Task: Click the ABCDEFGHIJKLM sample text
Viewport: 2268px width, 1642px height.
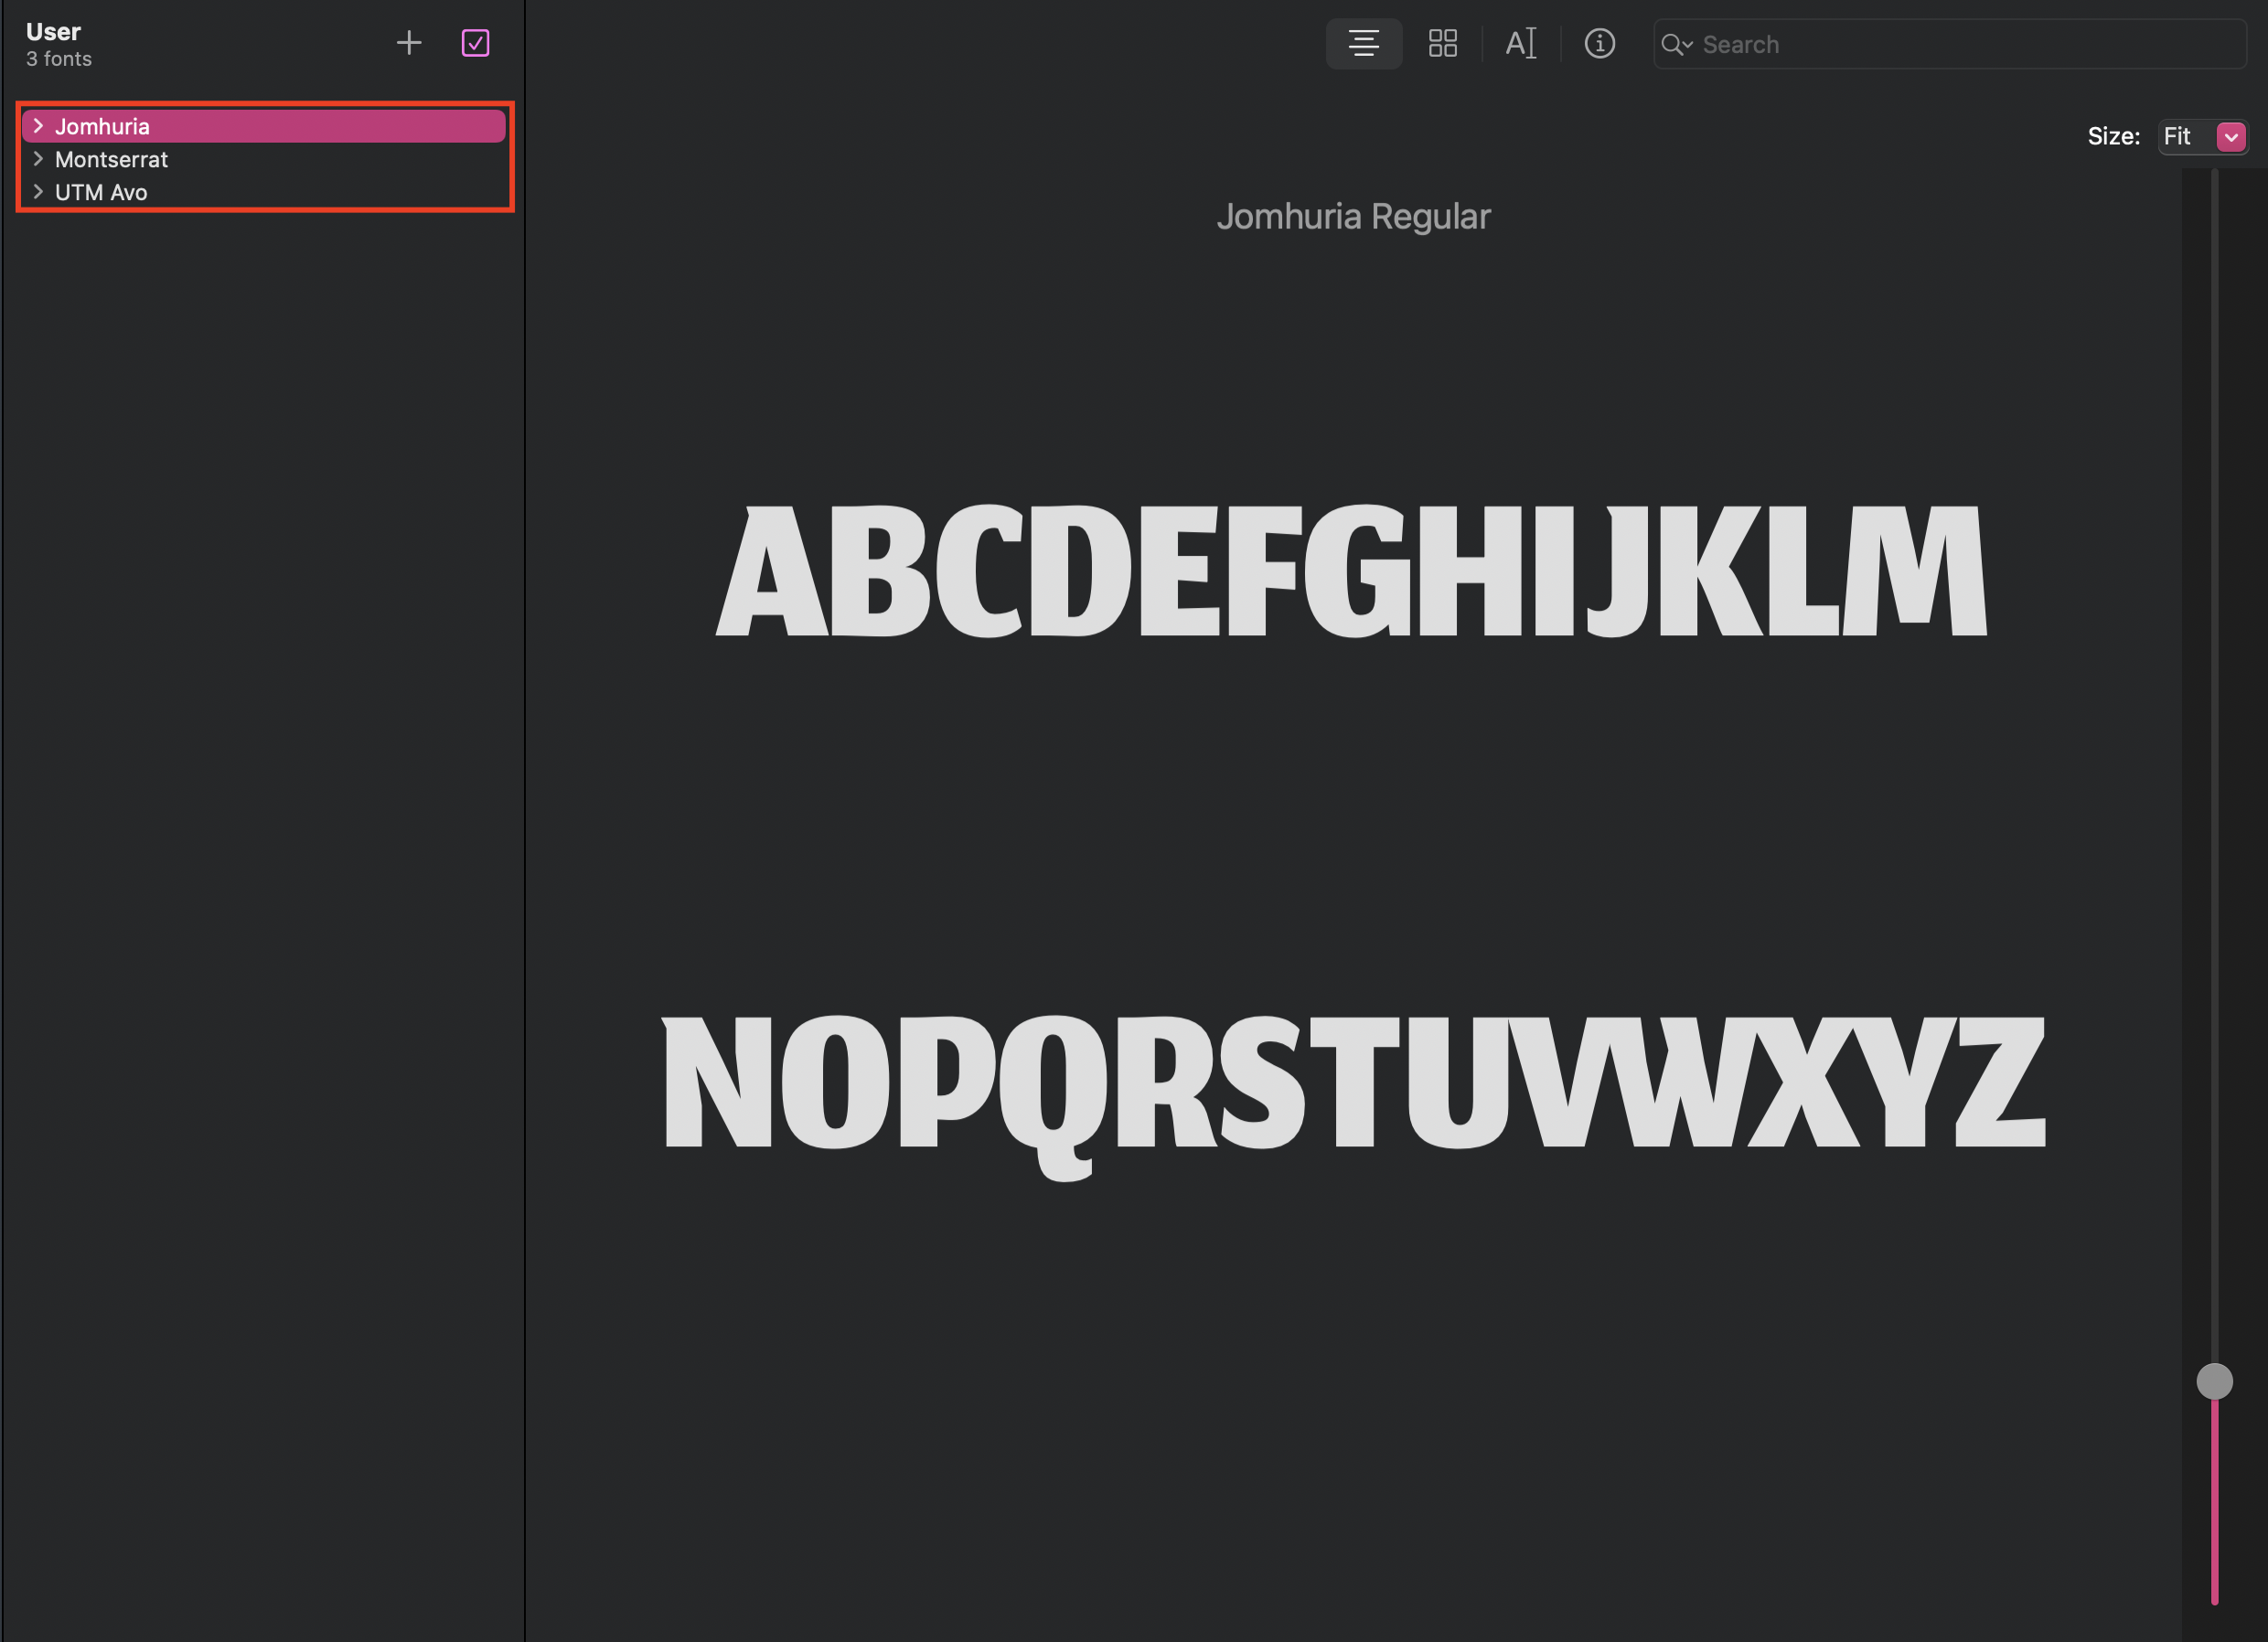Action: point(1352,570)
